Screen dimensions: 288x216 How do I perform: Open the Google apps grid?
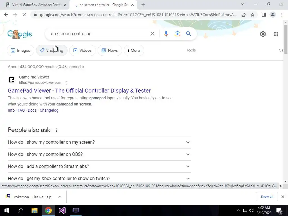click(276, 34)
